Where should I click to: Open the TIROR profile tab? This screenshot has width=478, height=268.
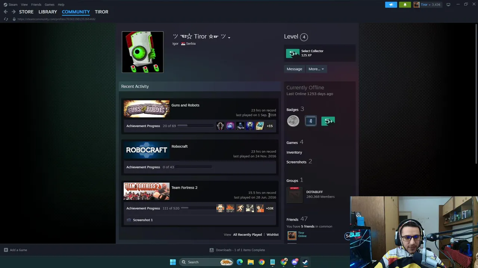pos(102,12)
